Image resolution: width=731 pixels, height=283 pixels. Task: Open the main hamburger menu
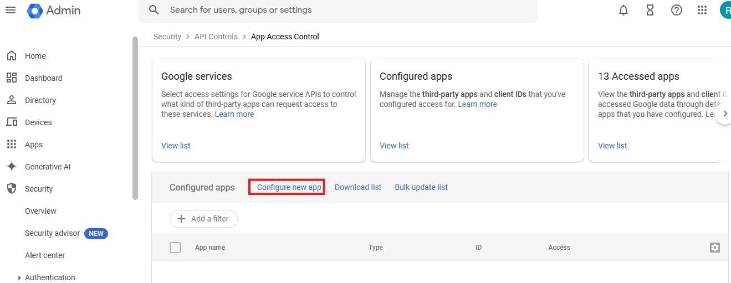click(11, 10)
